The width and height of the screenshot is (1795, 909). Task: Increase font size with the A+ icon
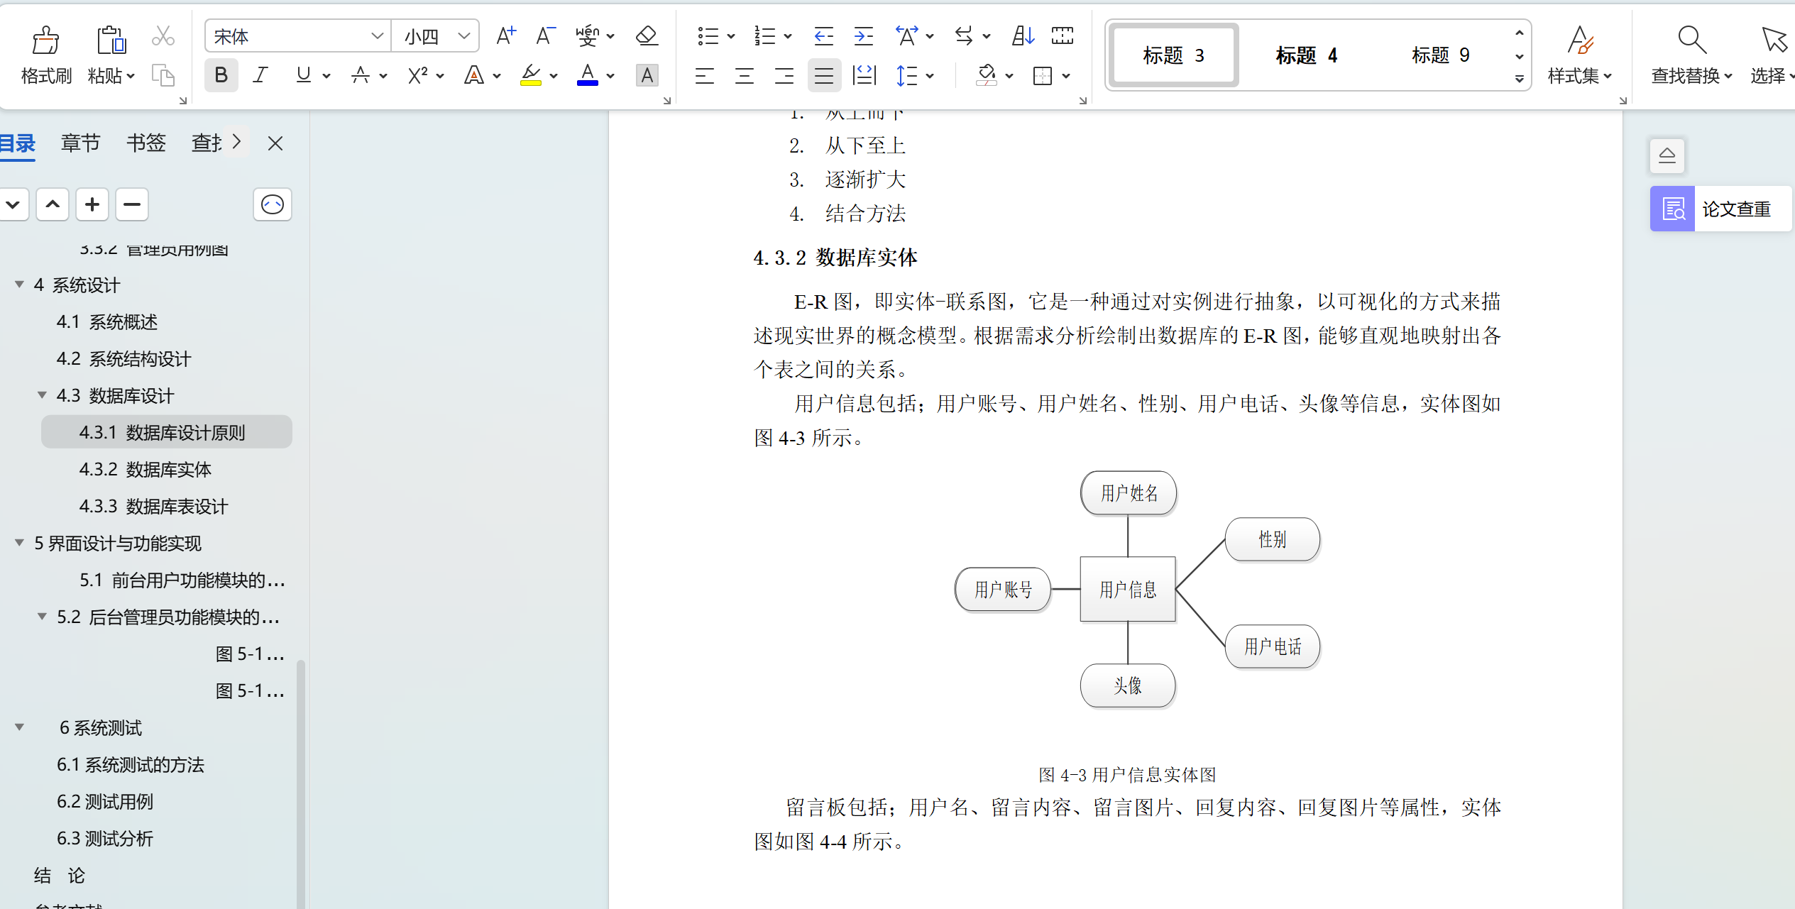pos(506,35)
